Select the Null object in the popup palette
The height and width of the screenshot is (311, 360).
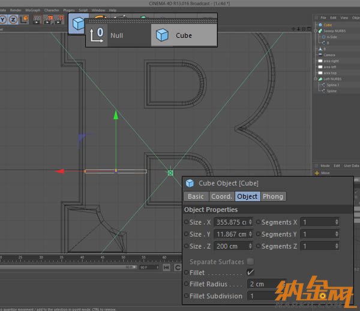click(118, 35)
